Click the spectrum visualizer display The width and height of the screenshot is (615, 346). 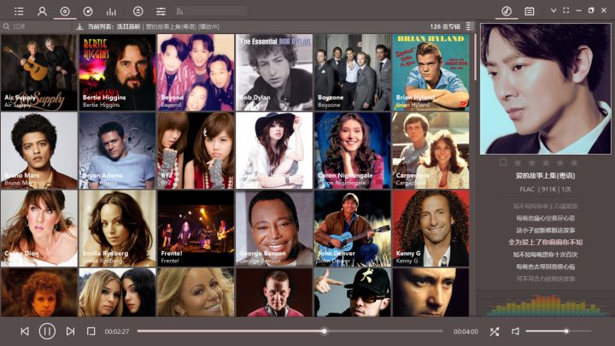(x=545, y=303)
